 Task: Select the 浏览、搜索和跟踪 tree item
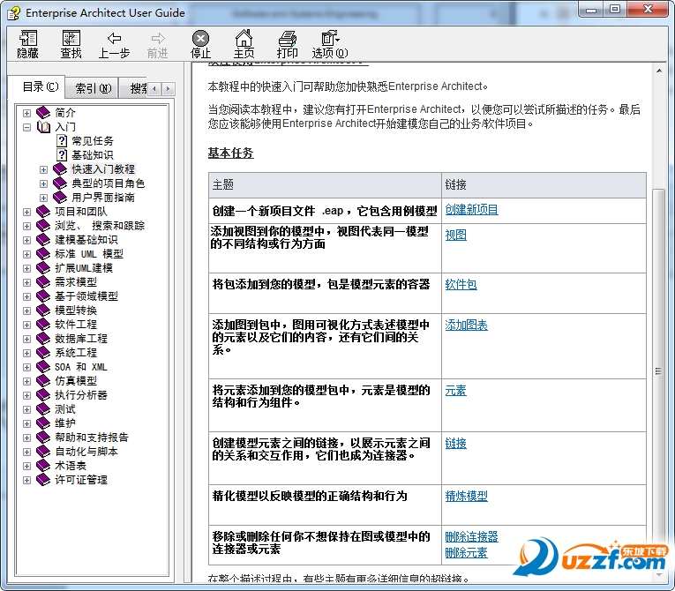point(100,226)
